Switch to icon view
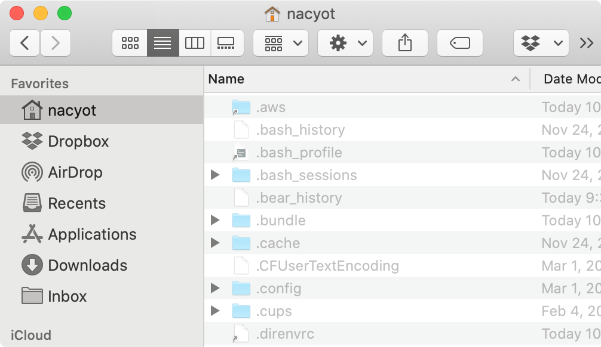This screenshot has width=601, height=347. (x=130, y=43)
